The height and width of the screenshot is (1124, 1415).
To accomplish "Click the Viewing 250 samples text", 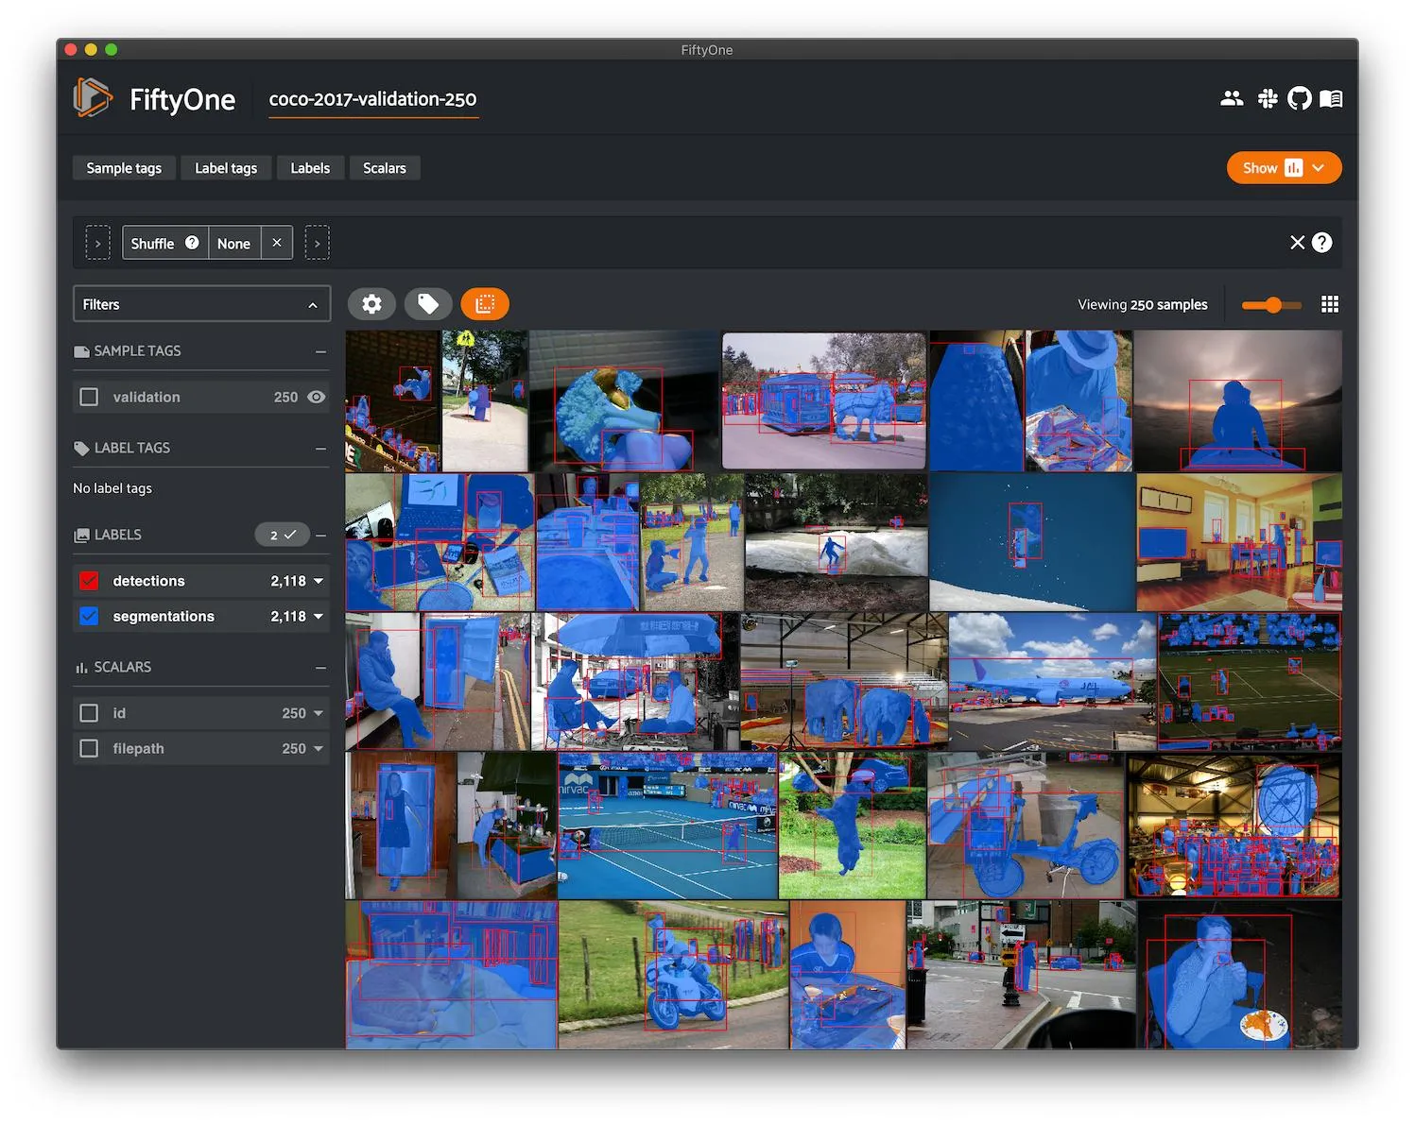I will tap(1143, 304).
